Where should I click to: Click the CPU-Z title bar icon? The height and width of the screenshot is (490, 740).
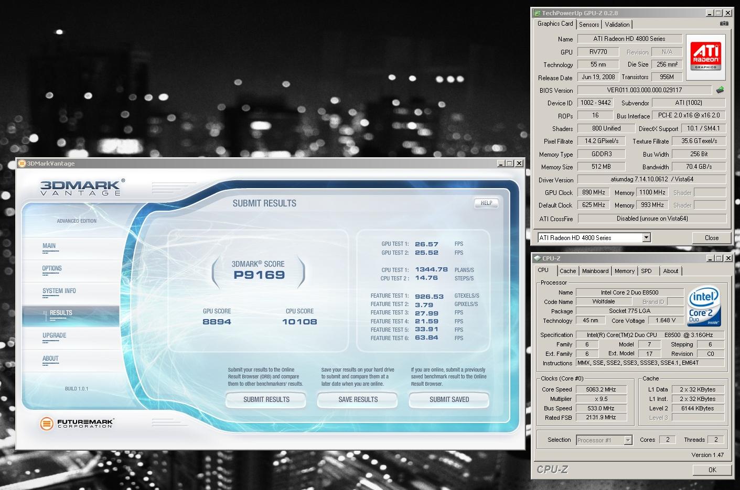tap(537, 258)
